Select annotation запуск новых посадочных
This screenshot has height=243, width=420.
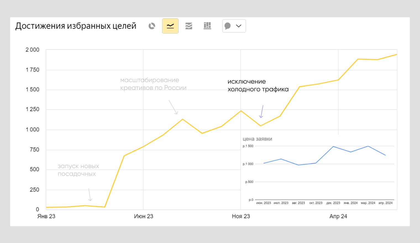78,170
